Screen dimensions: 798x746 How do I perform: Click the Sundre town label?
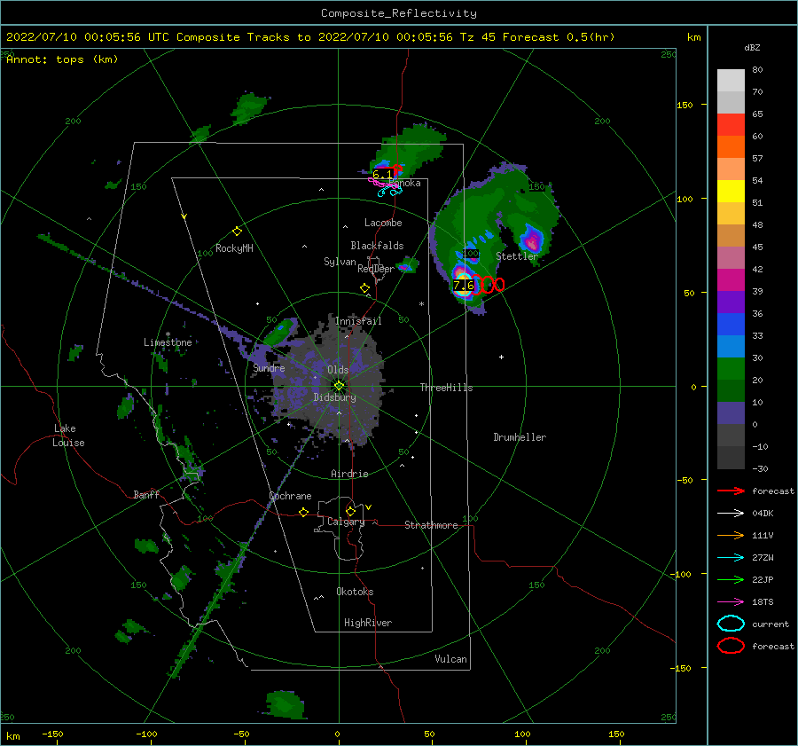tap(269, 367)
